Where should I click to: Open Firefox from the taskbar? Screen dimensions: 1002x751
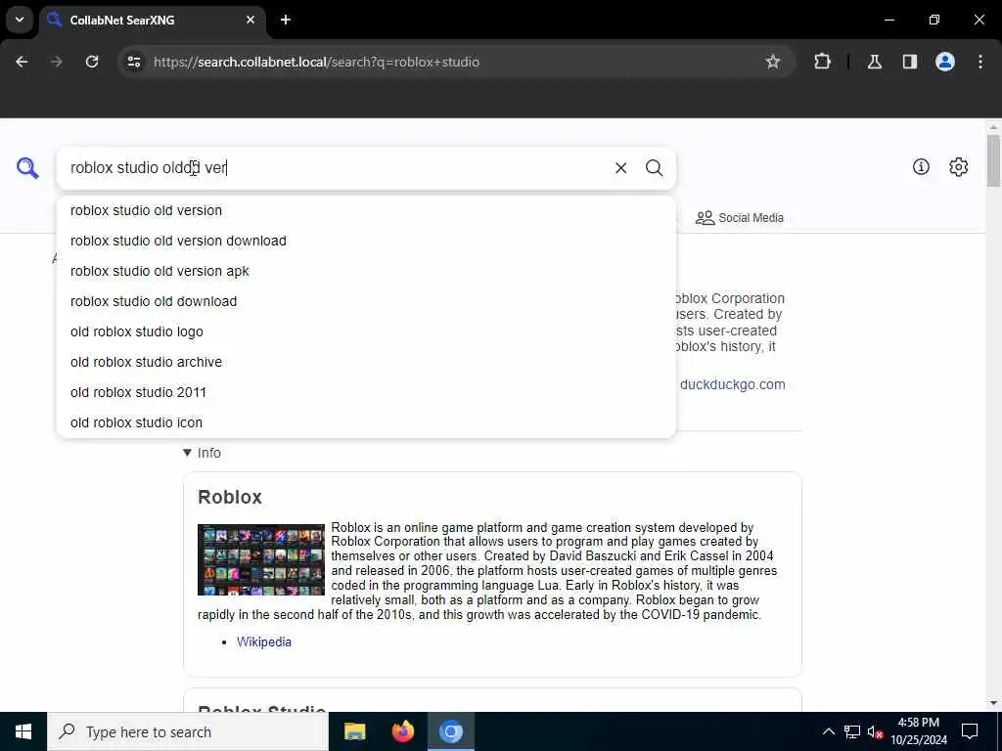402,731
